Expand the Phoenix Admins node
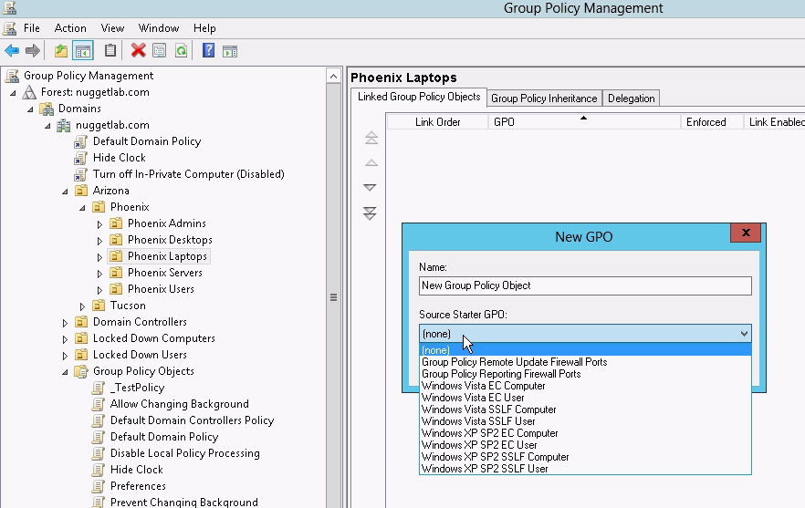 click(99, 224)
